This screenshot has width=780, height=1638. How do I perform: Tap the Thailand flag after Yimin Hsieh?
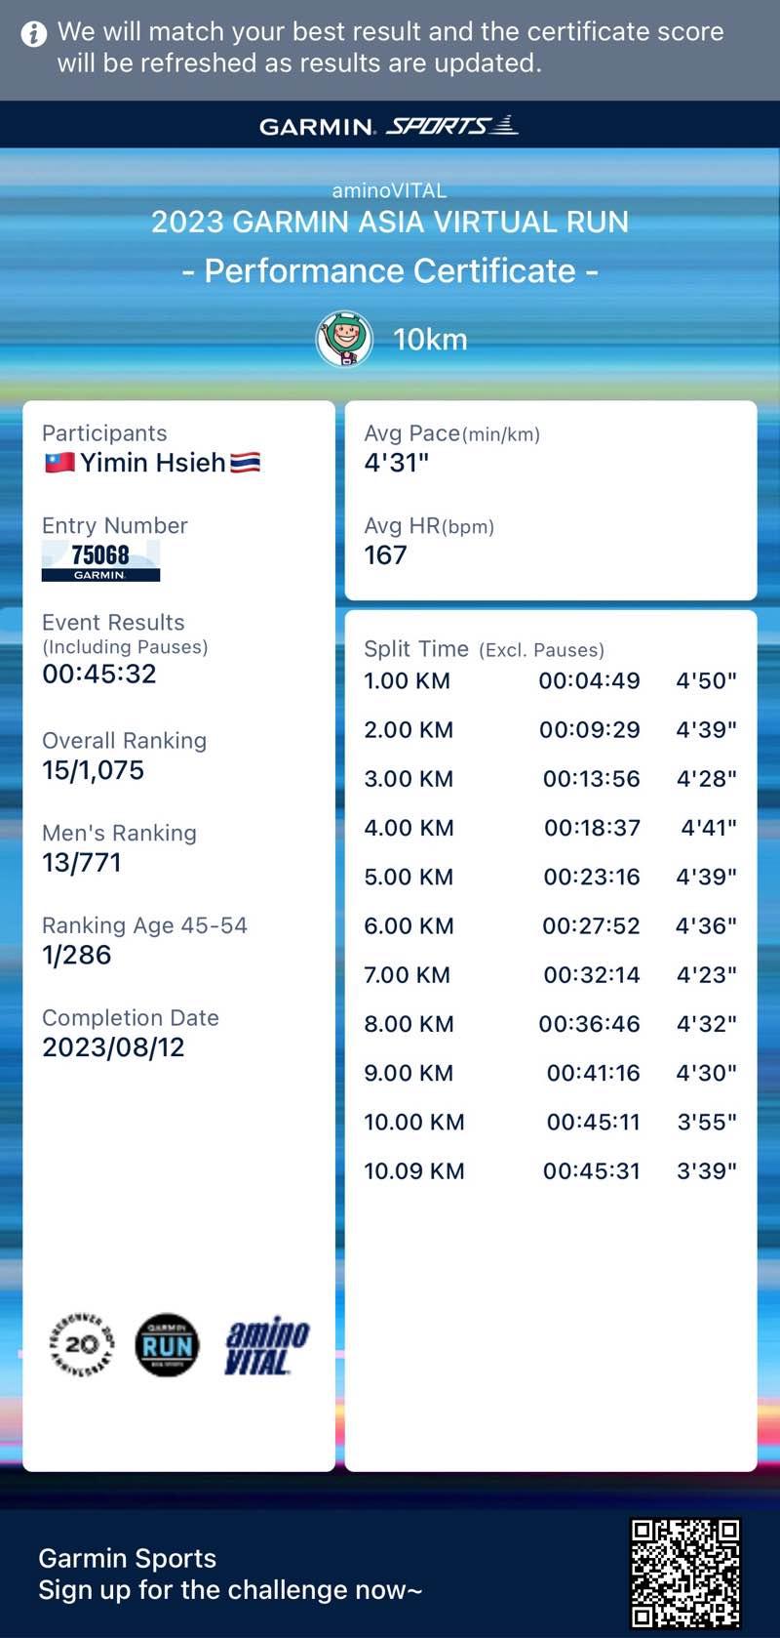pos(245,463)
